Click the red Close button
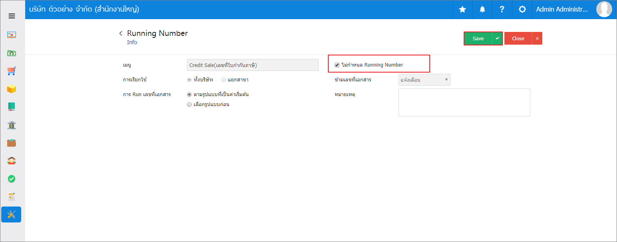Viewport: 617px width, 242px height. pyautogui.click(x=518, y=39)
